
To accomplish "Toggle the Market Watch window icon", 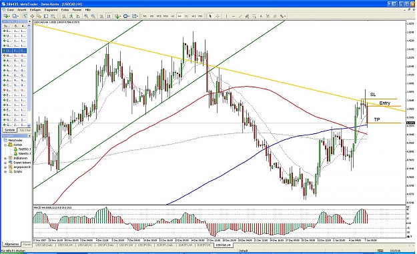I will [25, 16].
